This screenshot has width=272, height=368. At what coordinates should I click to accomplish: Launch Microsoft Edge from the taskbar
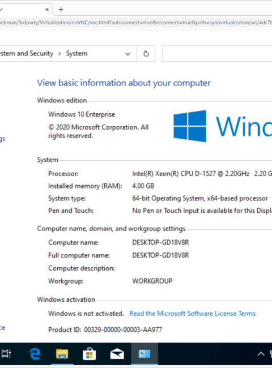[35, 354]
